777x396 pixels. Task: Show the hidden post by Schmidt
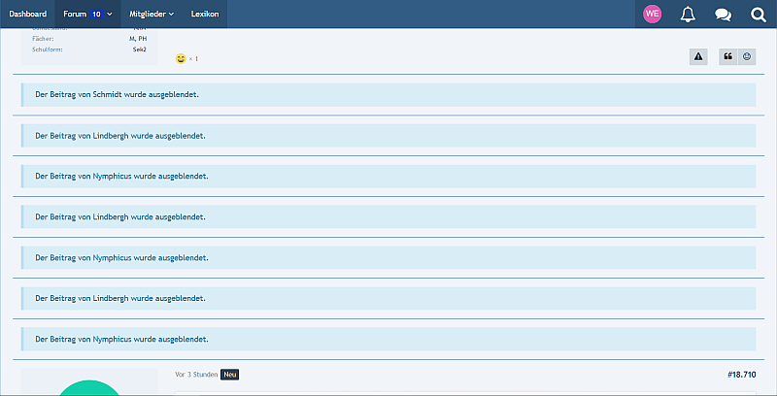pyautogui.click(x=119, y=95)
